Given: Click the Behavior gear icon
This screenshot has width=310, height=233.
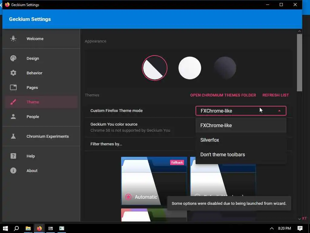Looking at the screenshot, I should click(x=13, y=73).
